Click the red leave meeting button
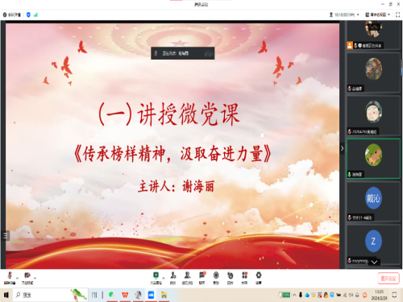 pyautogui.click(x=388, y=279)
